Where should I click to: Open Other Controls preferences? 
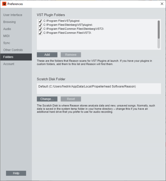coord(13,50)
